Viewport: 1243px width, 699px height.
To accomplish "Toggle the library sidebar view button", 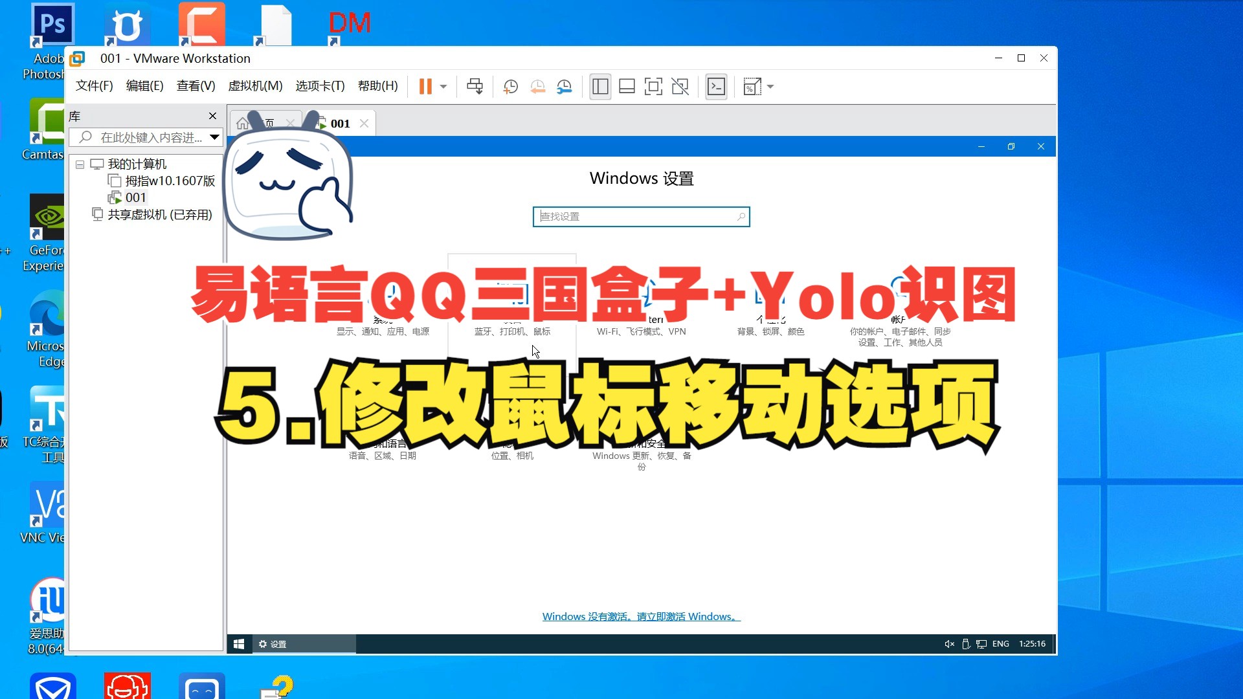I will pyautogui.click(x=600, y=86).
